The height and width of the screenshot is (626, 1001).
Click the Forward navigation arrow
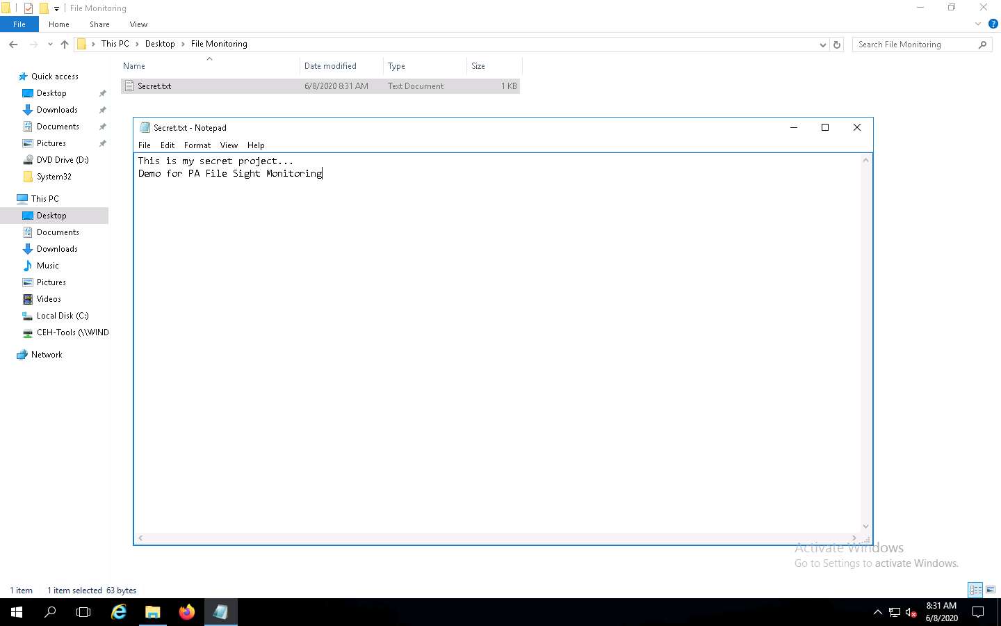pyautogui.click(x=33, y=44)
